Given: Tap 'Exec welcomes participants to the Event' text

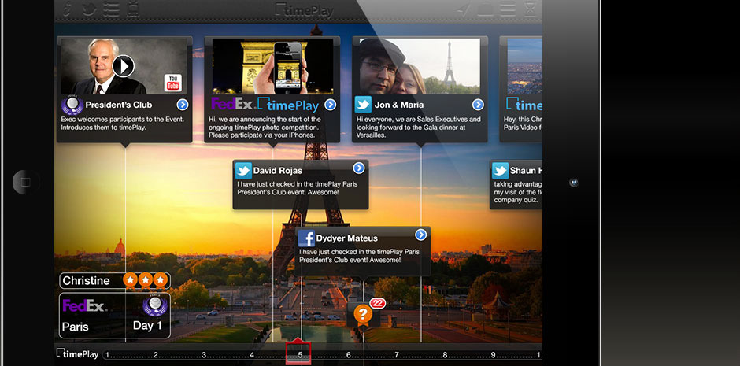Looking at the screenshot, I should coord(123,120).
